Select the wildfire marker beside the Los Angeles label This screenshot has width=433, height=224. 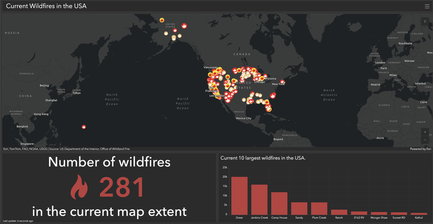[x=218, y=96]
